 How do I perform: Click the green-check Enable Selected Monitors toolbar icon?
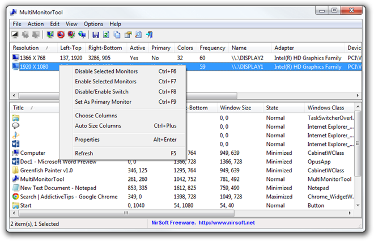[x=50, y=35]
